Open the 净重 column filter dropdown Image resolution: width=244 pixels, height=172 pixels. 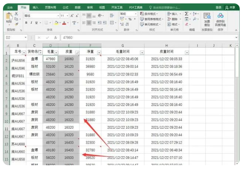[99, 53]
